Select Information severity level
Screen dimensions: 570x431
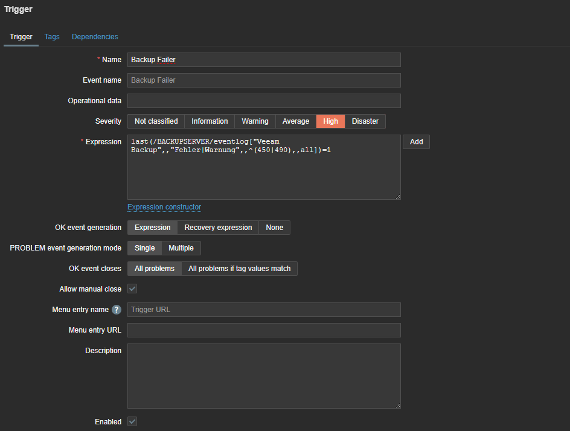pyautogui.click(x=210, y=121)
